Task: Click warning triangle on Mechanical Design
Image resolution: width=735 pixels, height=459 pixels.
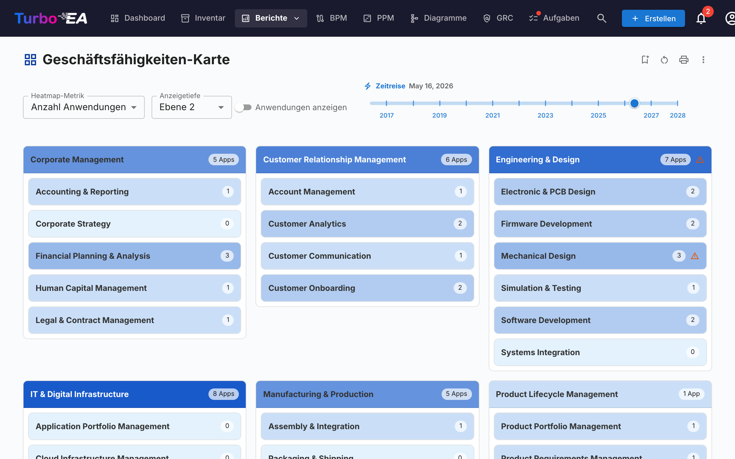Action: (695, 256)
